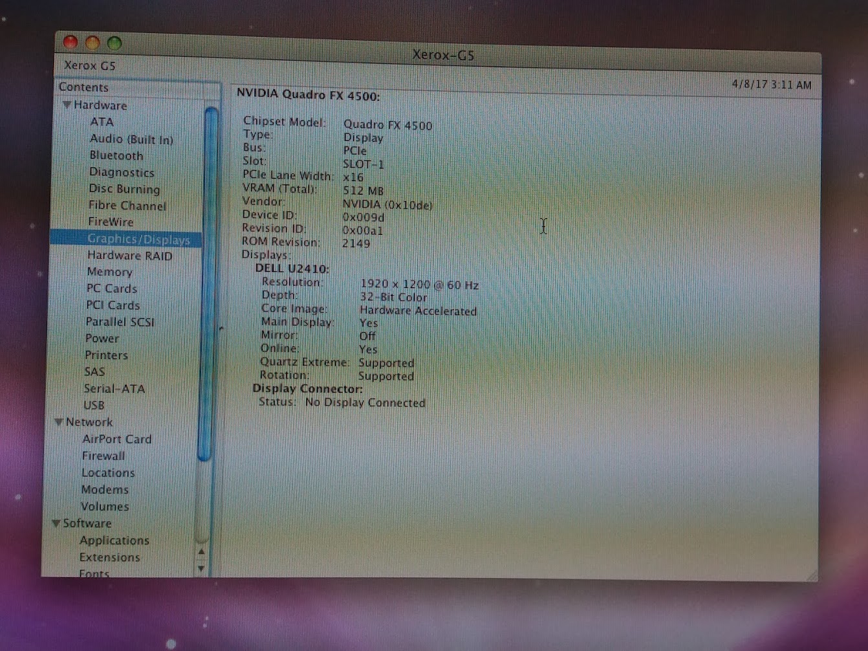Click the 4/8/17 3:11 AM timestamp
Image resolution: width=868 pixels, height=651 pixels.
coord(772,85)
